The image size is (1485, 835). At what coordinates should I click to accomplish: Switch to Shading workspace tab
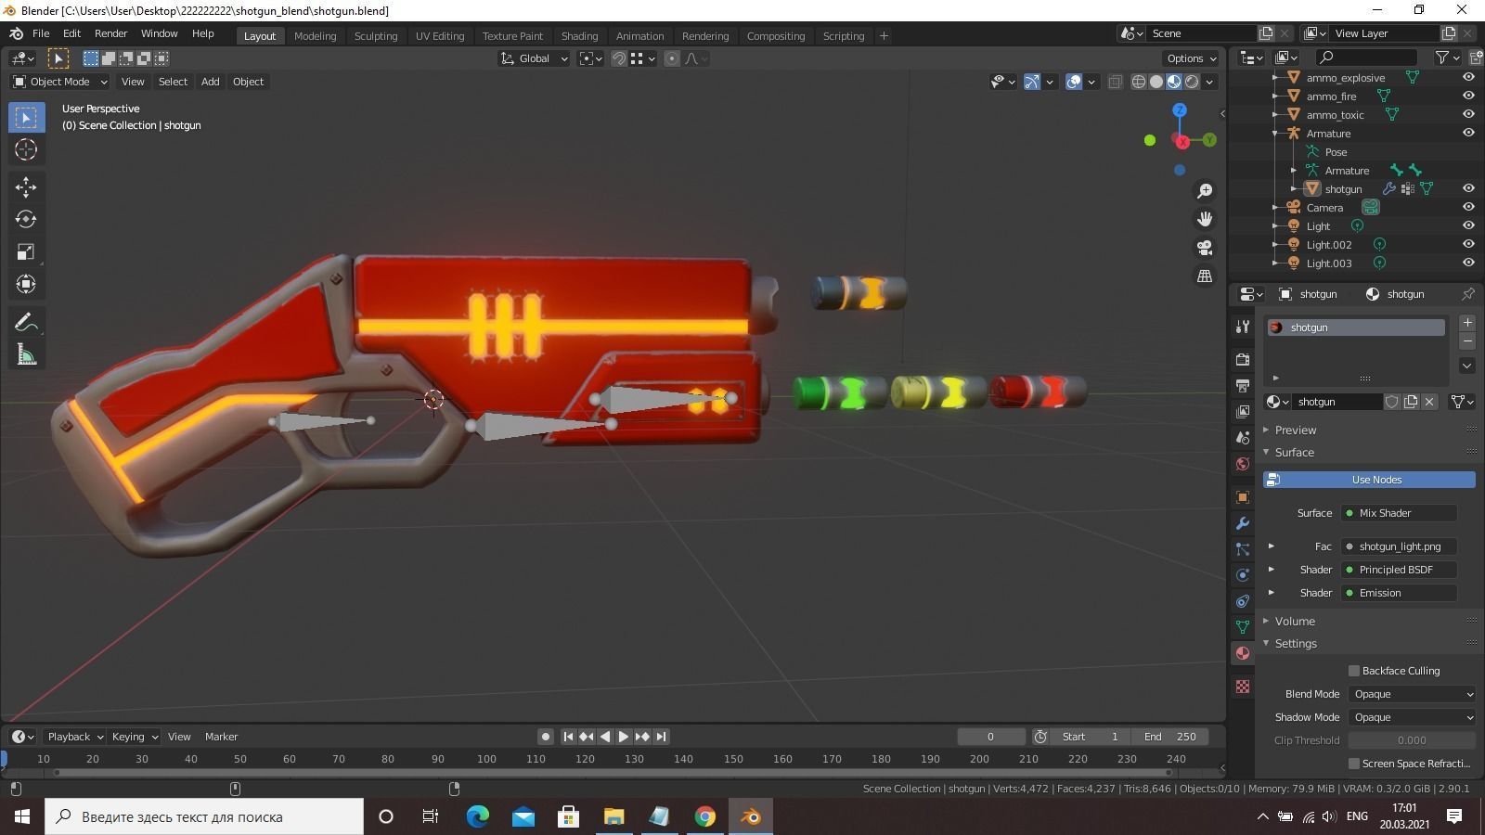579,36
